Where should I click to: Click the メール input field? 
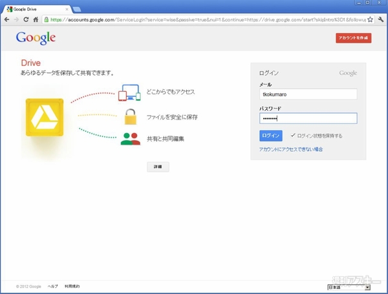click(308, 94)
